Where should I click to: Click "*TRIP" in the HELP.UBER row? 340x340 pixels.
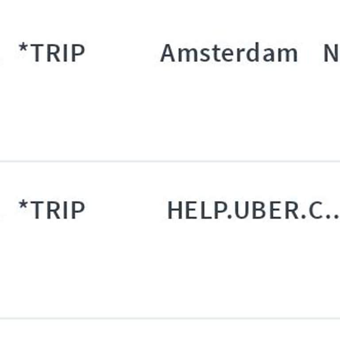[x=51, y=210]
